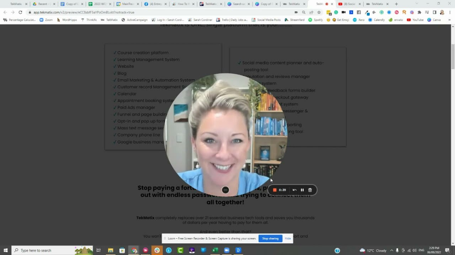Open Chrome three-dot menu
This screenshot has width=455, height=255.
click(x=450, y=12)
